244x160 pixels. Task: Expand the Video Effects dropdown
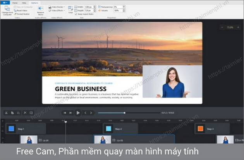pyautogui.click(x=57, y=11)
